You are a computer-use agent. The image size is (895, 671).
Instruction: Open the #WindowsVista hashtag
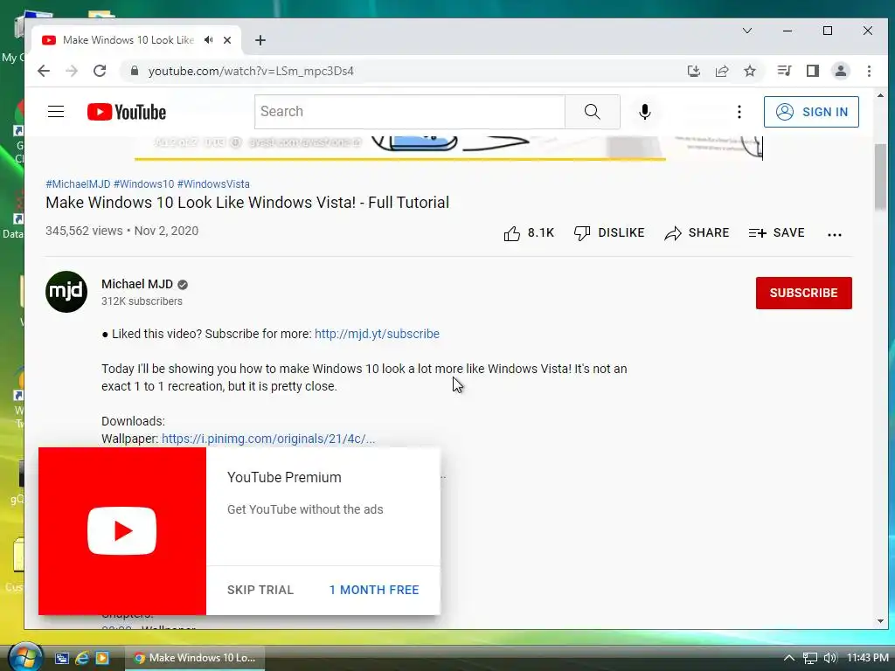(x=213, y=183)
